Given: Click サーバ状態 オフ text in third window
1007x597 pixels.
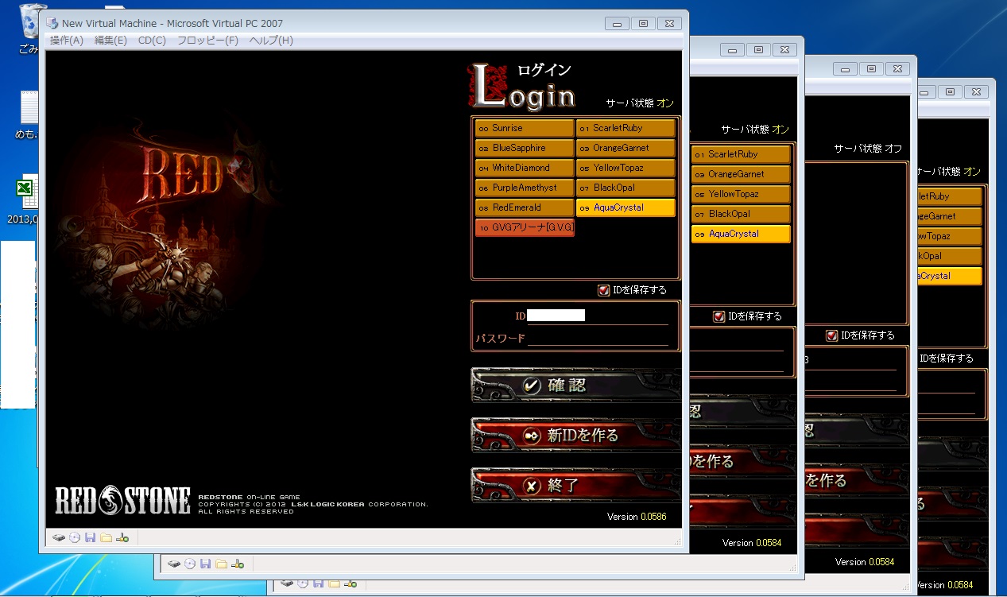Looking at the screenshot, I should point(868,149).
